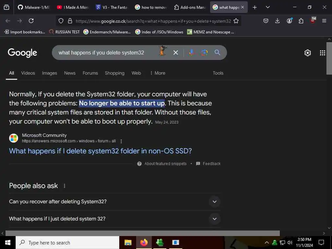Start Google voice search microphone

click(x=191, y=53)
